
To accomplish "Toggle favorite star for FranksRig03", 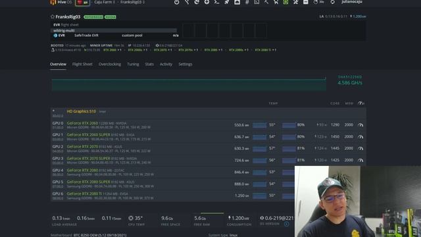I will pyautogui.click(x=53, y=16).
